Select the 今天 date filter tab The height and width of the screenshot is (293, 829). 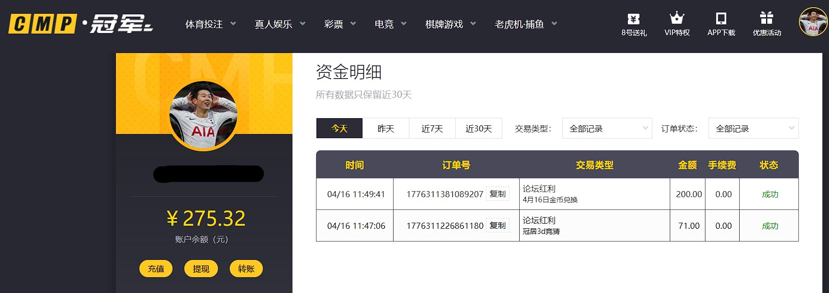(339, 128)
